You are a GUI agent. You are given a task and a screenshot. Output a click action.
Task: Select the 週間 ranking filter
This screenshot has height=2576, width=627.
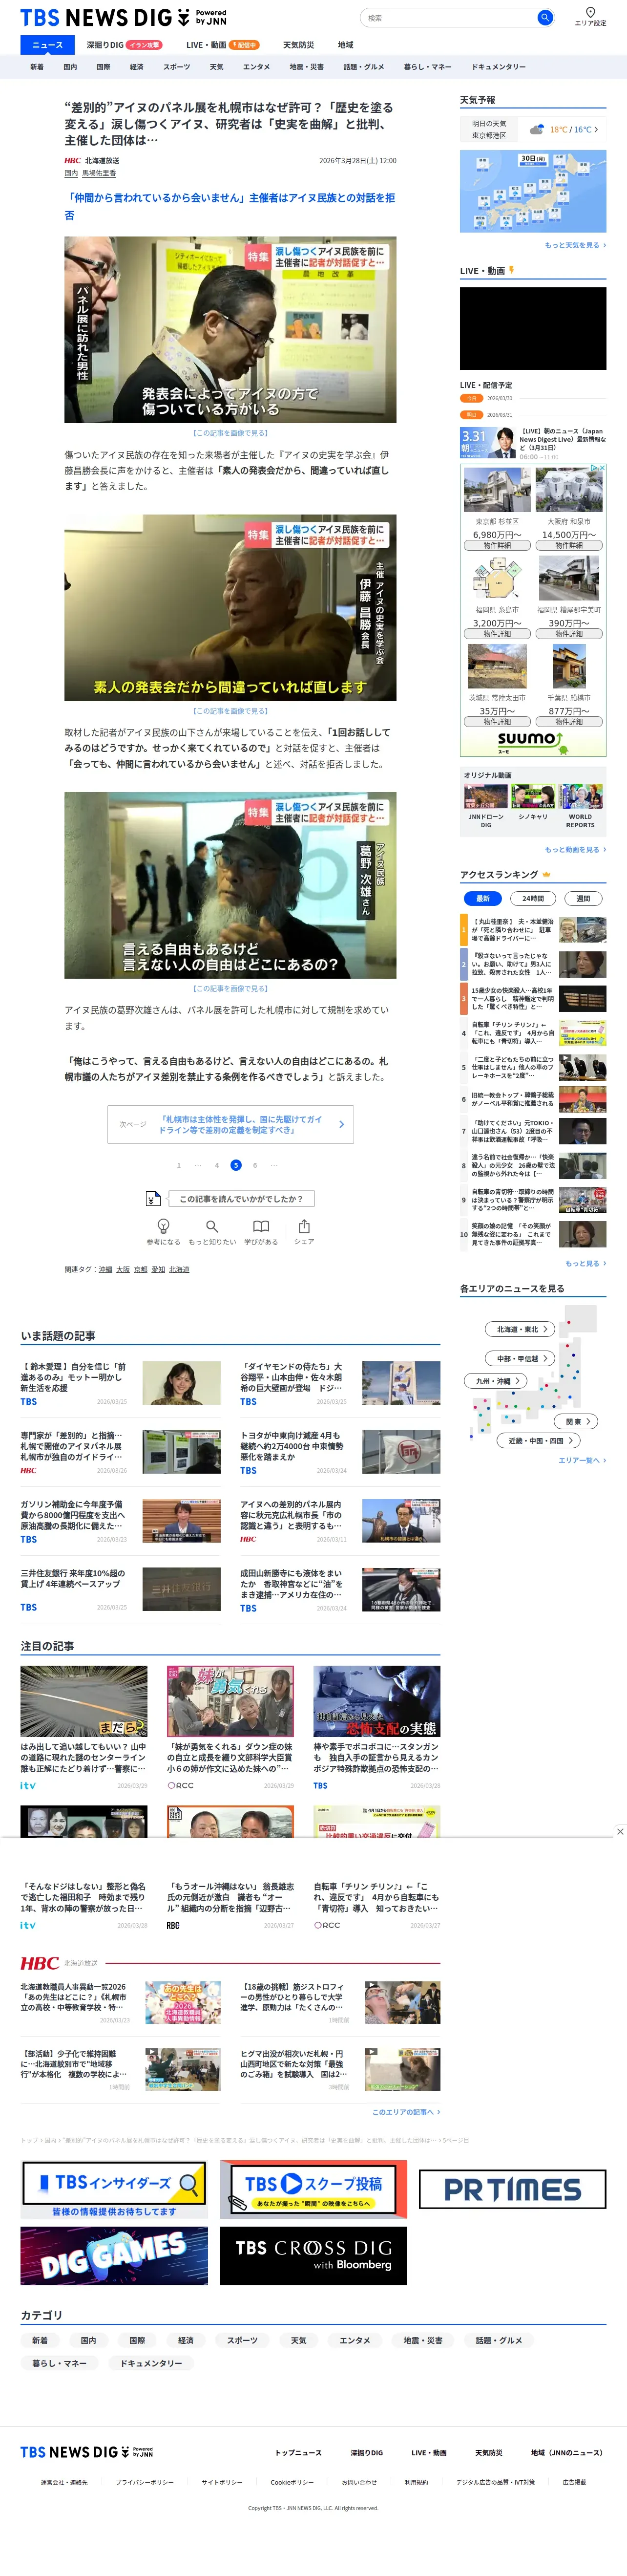point(583,898)
